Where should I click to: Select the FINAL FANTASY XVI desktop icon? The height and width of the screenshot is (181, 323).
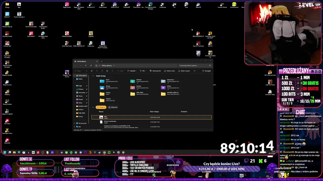point(79,44)
